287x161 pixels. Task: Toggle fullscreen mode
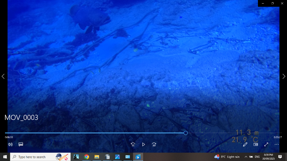266,145
